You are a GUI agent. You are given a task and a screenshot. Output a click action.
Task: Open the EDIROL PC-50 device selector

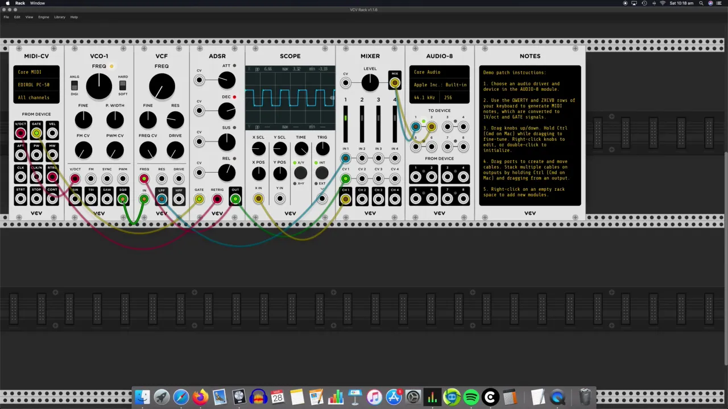tap(36, 85)
